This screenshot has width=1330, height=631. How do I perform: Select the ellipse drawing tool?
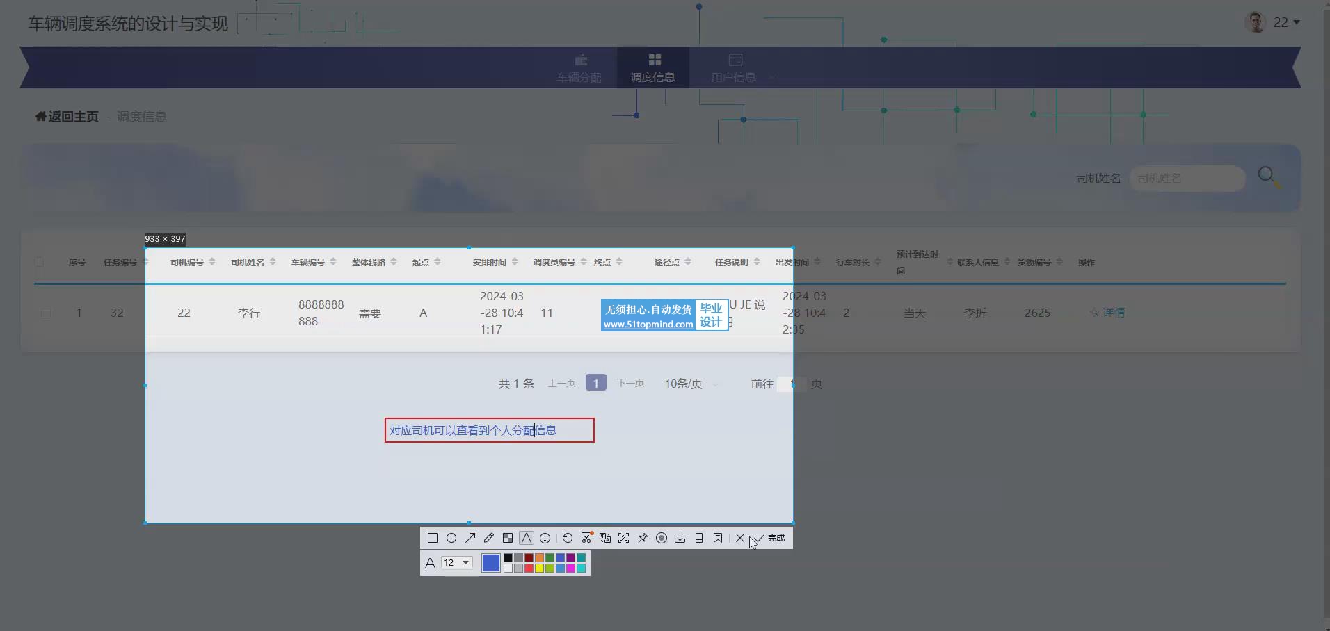[451, 538]
